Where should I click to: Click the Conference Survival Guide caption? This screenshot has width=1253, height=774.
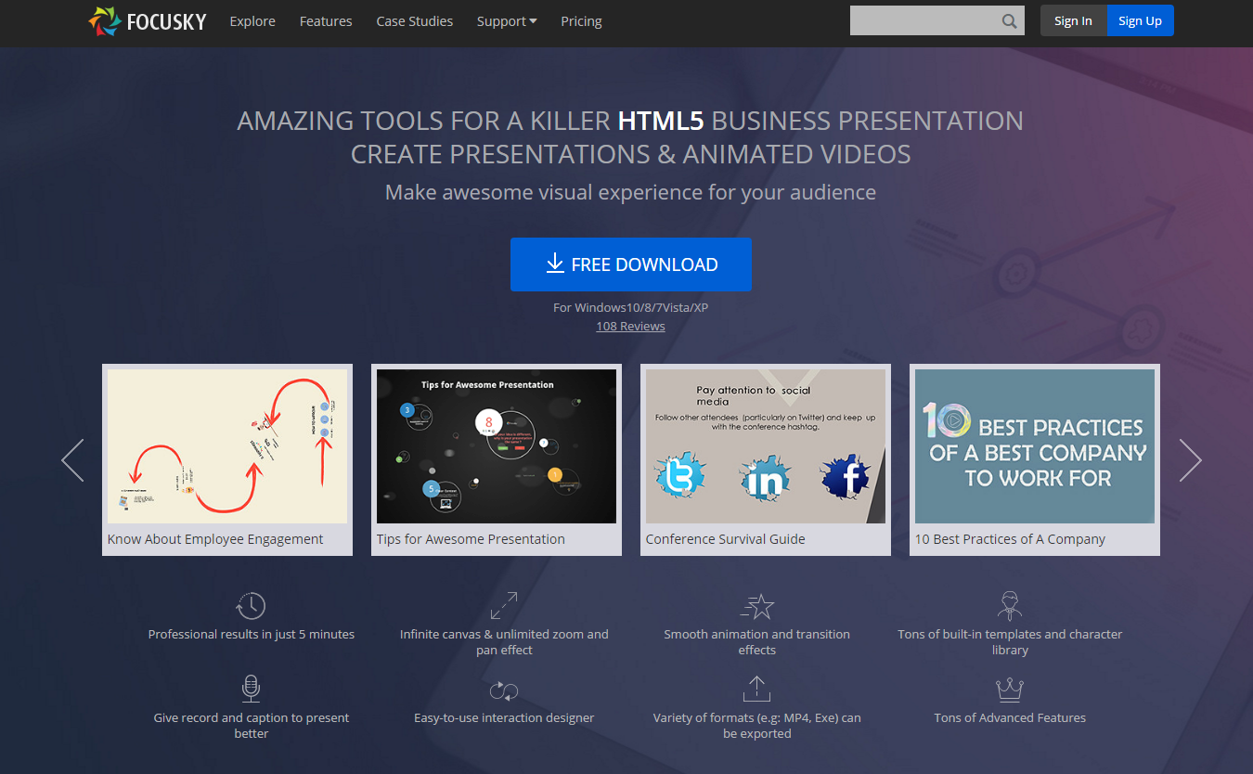click(x=726, y=539)
